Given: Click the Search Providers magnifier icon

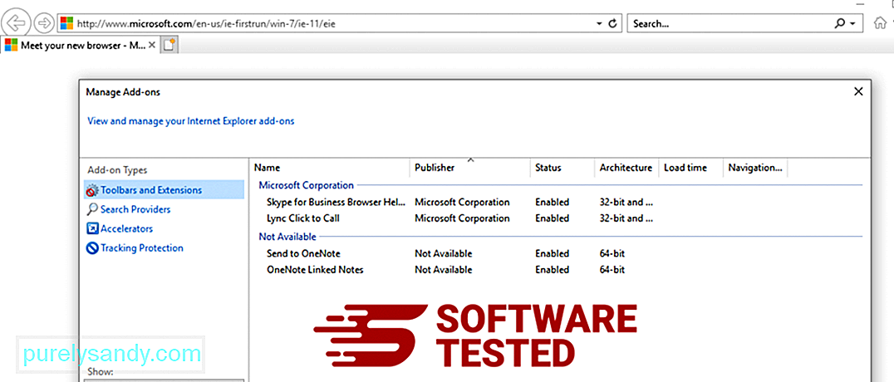Looking at the screenshot, I should coord(91,210).
